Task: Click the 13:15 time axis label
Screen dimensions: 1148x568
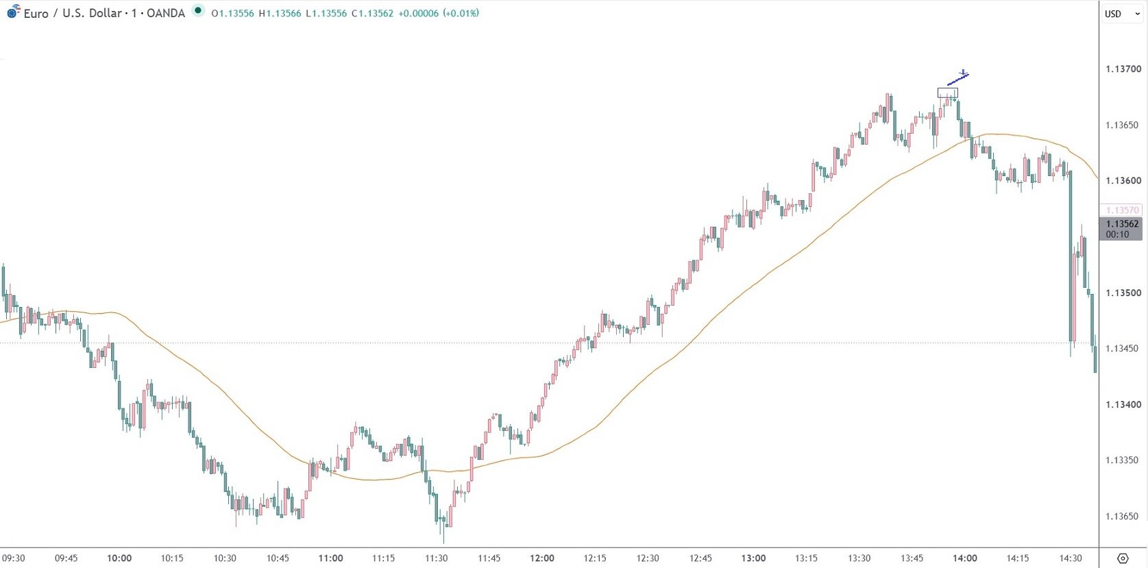Action: tap(806, 558)
